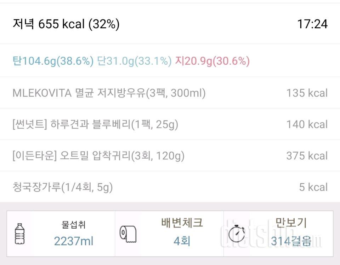
Task: Open the 이든타운 오트밀 압착귀리 entry
Action: pyautogui.click(x=98, y=156)
